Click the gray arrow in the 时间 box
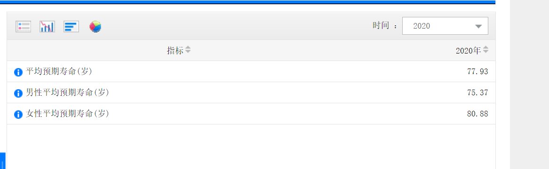The width and height of the screenshot is (549, 169). click(x=478, y=27)
